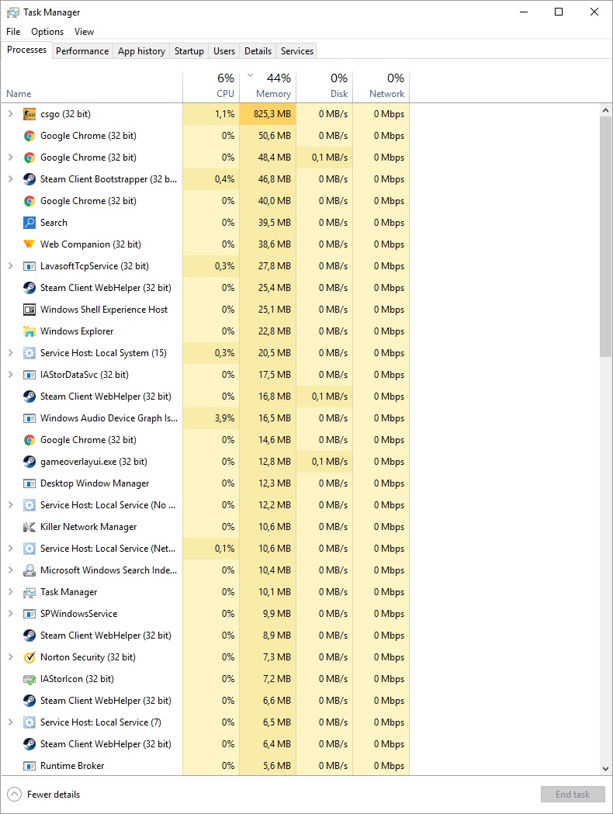Click the End task button
This screenshot has width=613, height=814.
point(573,794)
